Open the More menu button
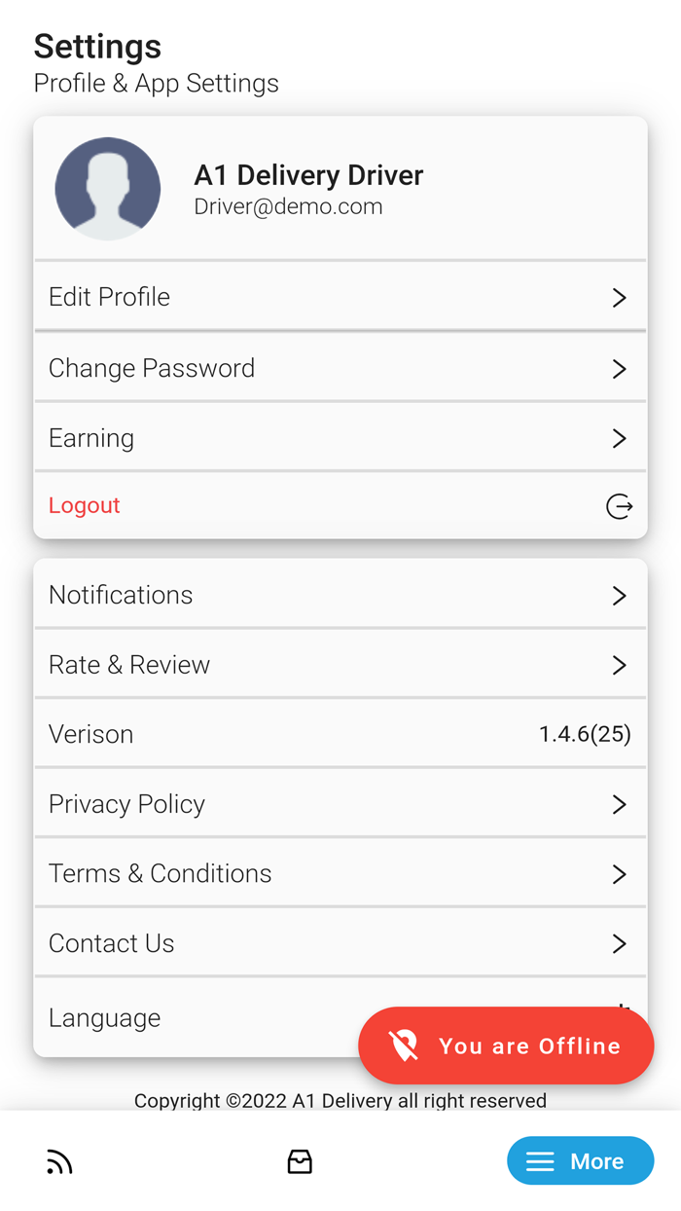 580,1161
